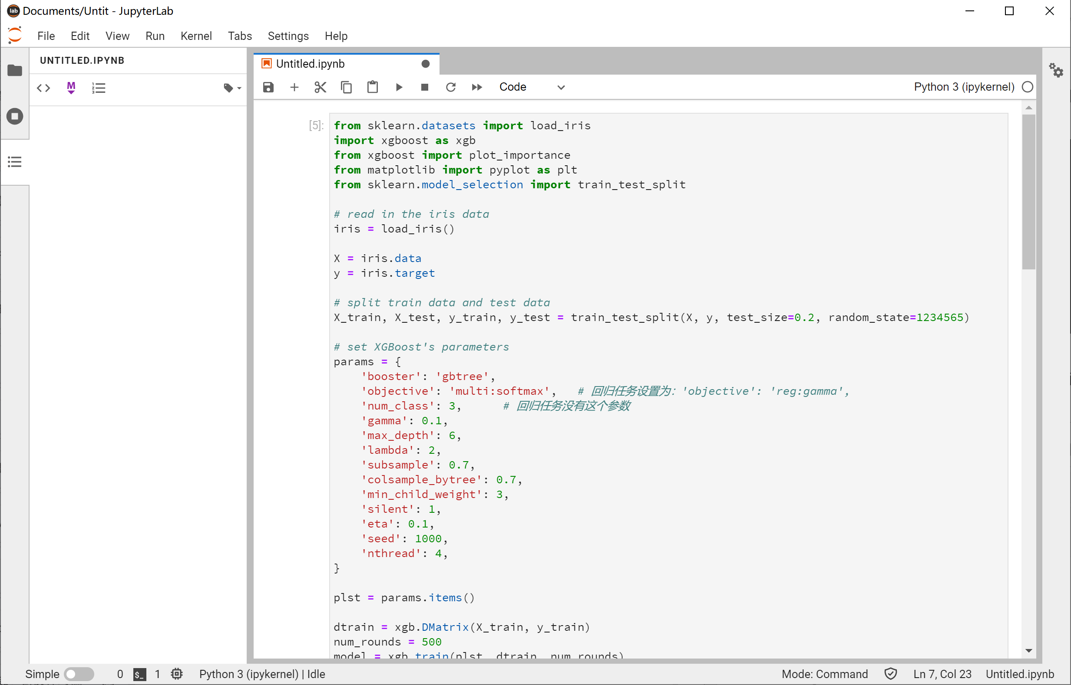This screenshot has width=1071, height=685.
Task: Cut selected cell with scissors icon
Action: (320, 87)
